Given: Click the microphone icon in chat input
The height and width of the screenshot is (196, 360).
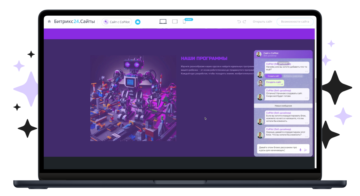Looking at the screenshot, I should pyautogui.click(x=300, y=150).
